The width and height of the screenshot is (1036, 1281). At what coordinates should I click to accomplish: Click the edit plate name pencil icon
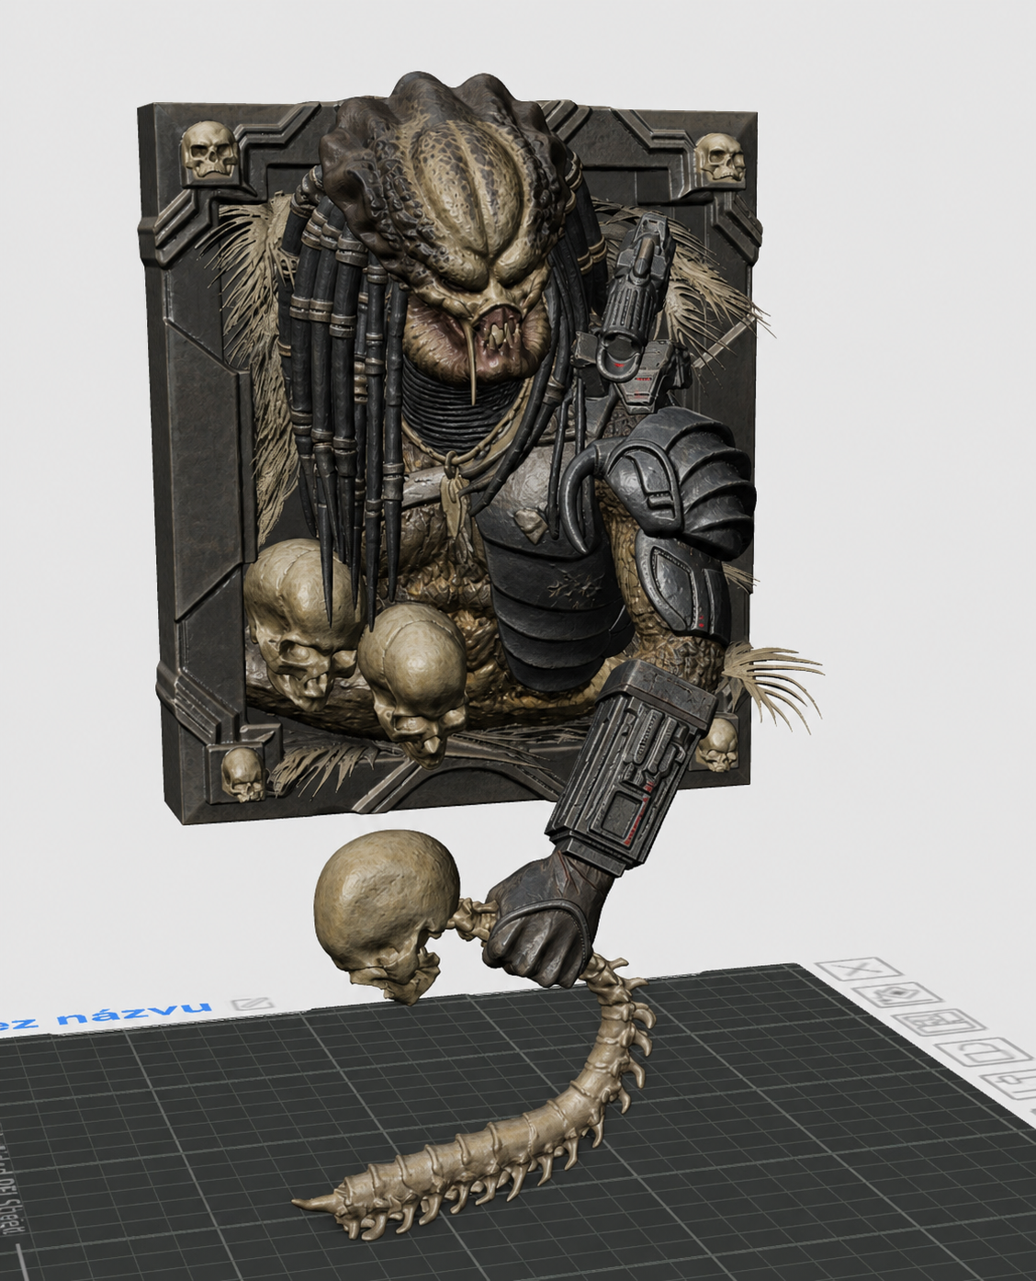tap(251, 1003)
